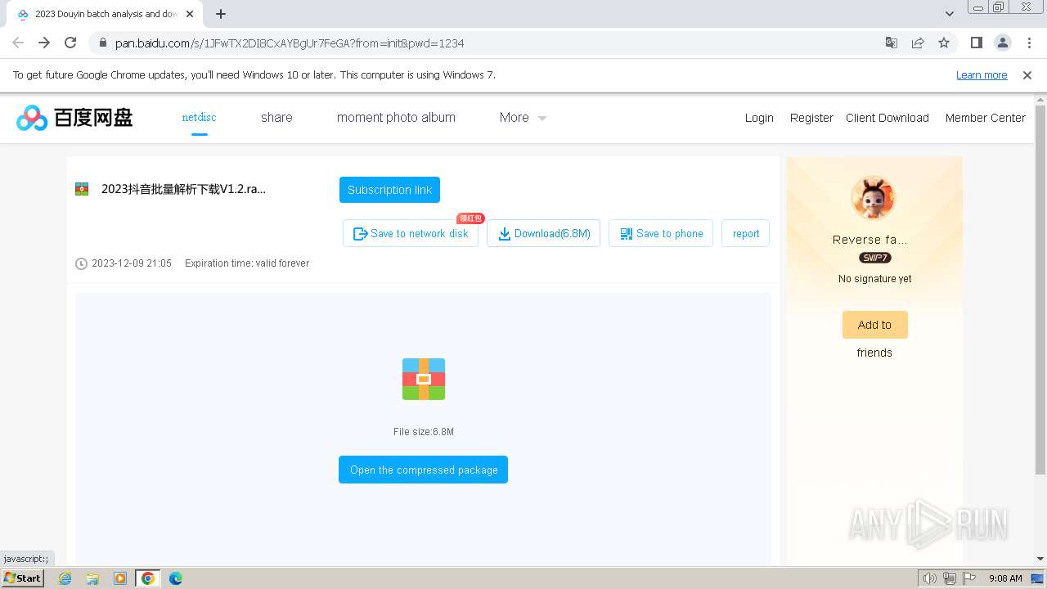Open Windows Media Player from taskbar
Screen dimensions: 1047x589
pyautogui.click(x=120, y=578)
